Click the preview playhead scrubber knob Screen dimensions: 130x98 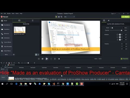point(59,59)
